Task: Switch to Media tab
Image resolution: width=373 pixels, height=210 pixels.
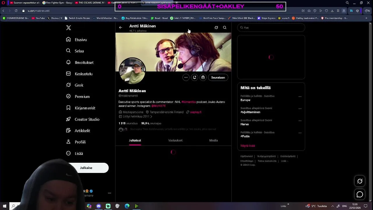Action: point(214,140)
